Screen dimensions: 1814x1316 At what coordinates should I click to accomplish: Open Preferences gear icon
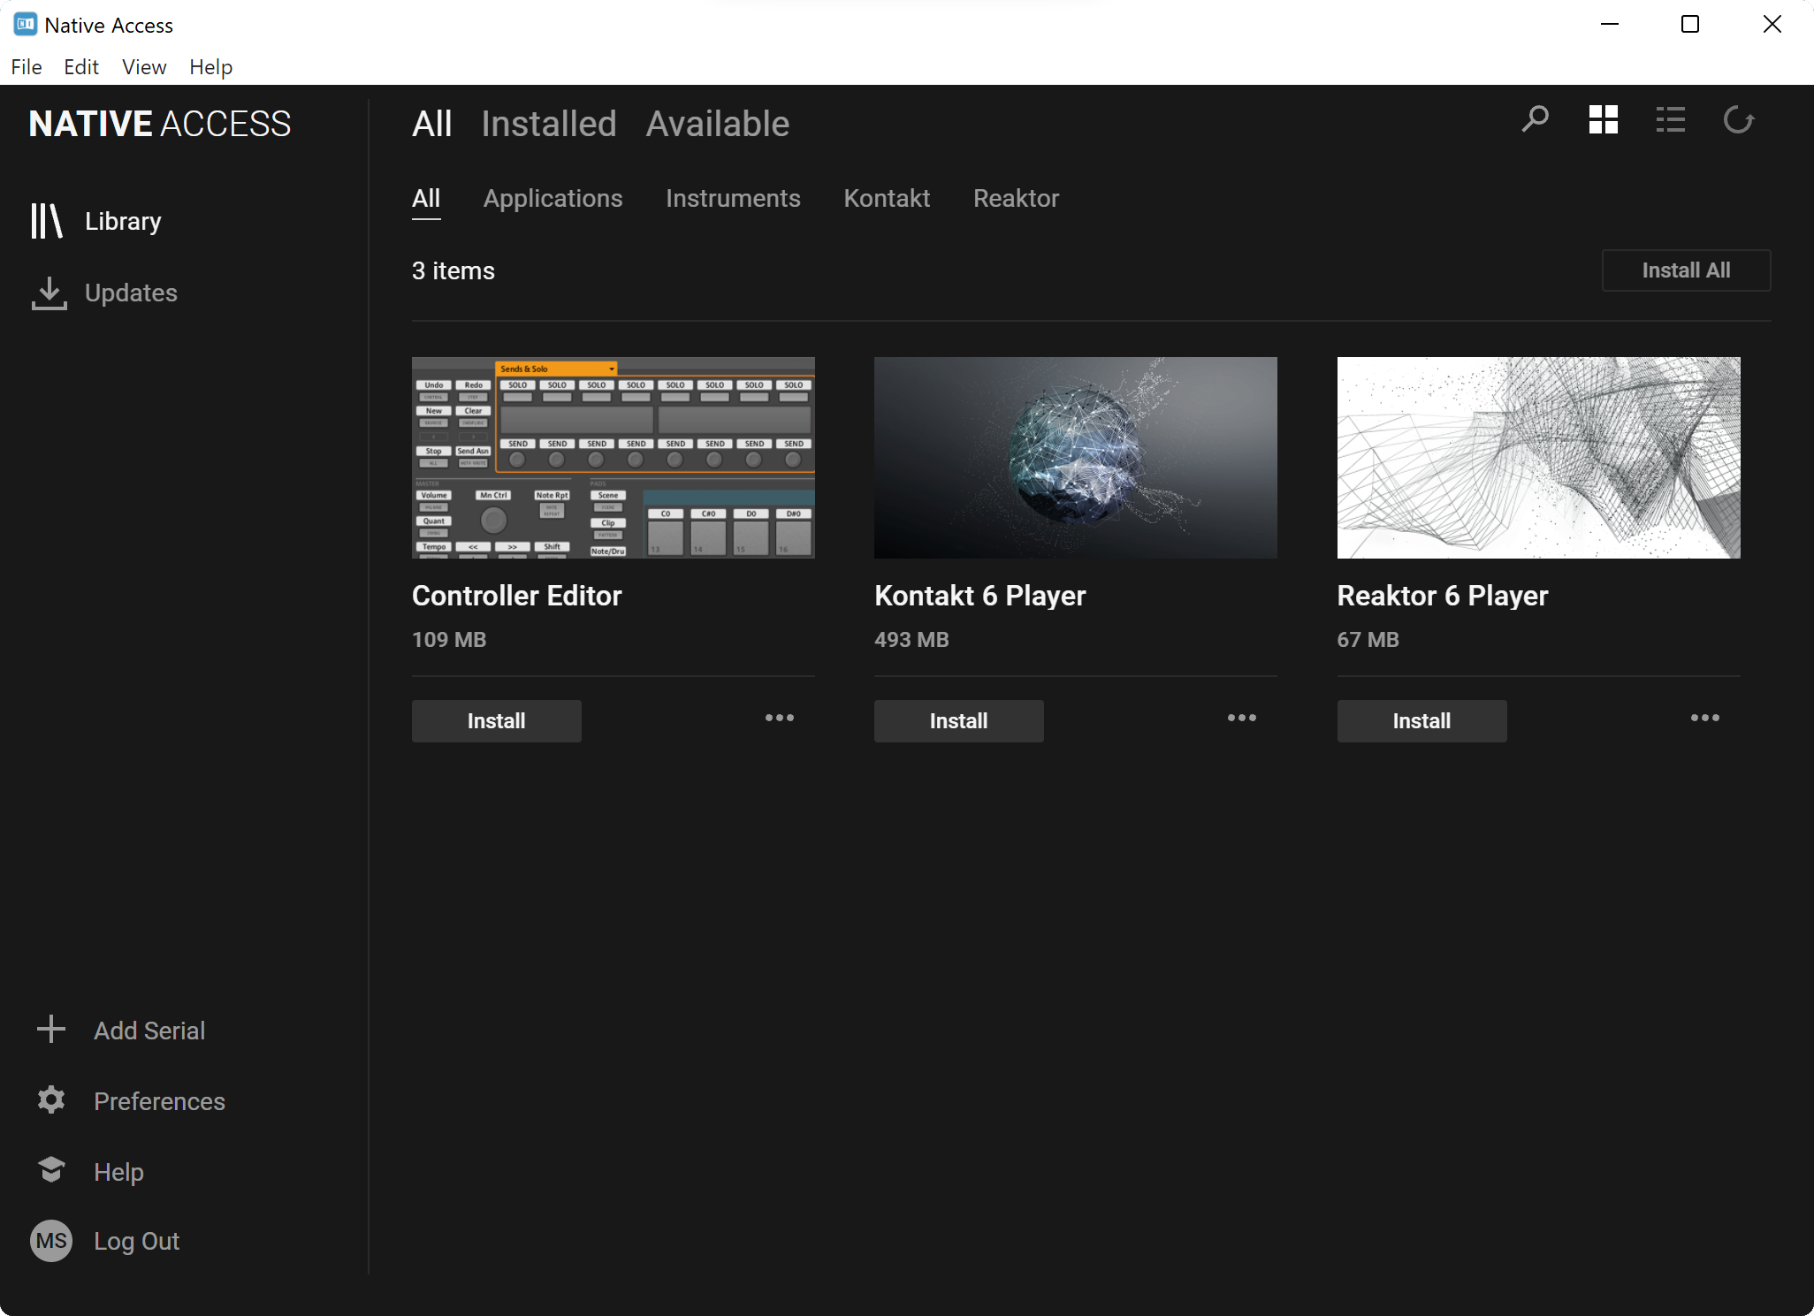tap(51, 1100)
